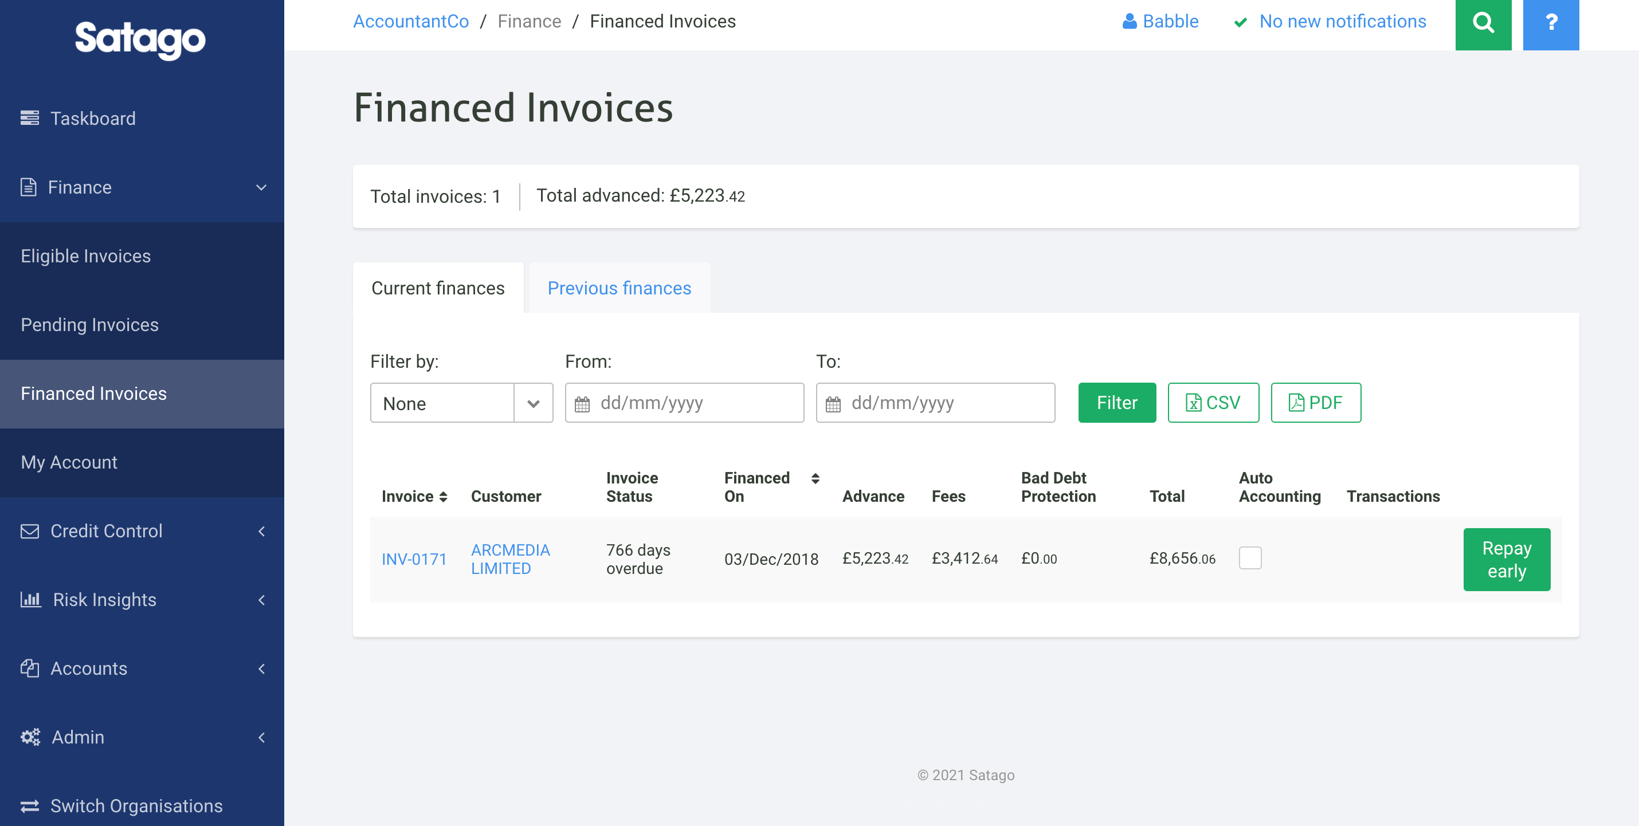This screenshot has width=1639, height=826.
Task: Open the search using the magnifier icon
Action: [1483, 24]
